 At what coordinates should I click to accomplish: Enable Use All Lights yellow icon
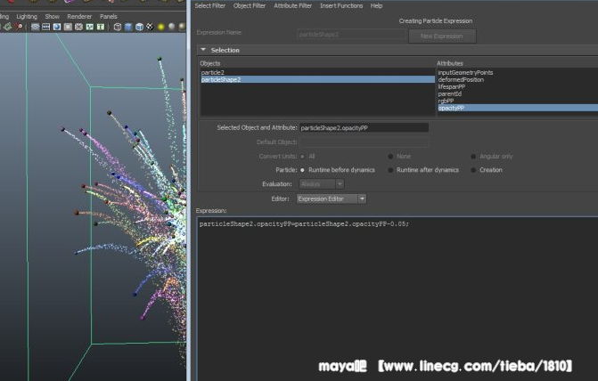point(161,27)
